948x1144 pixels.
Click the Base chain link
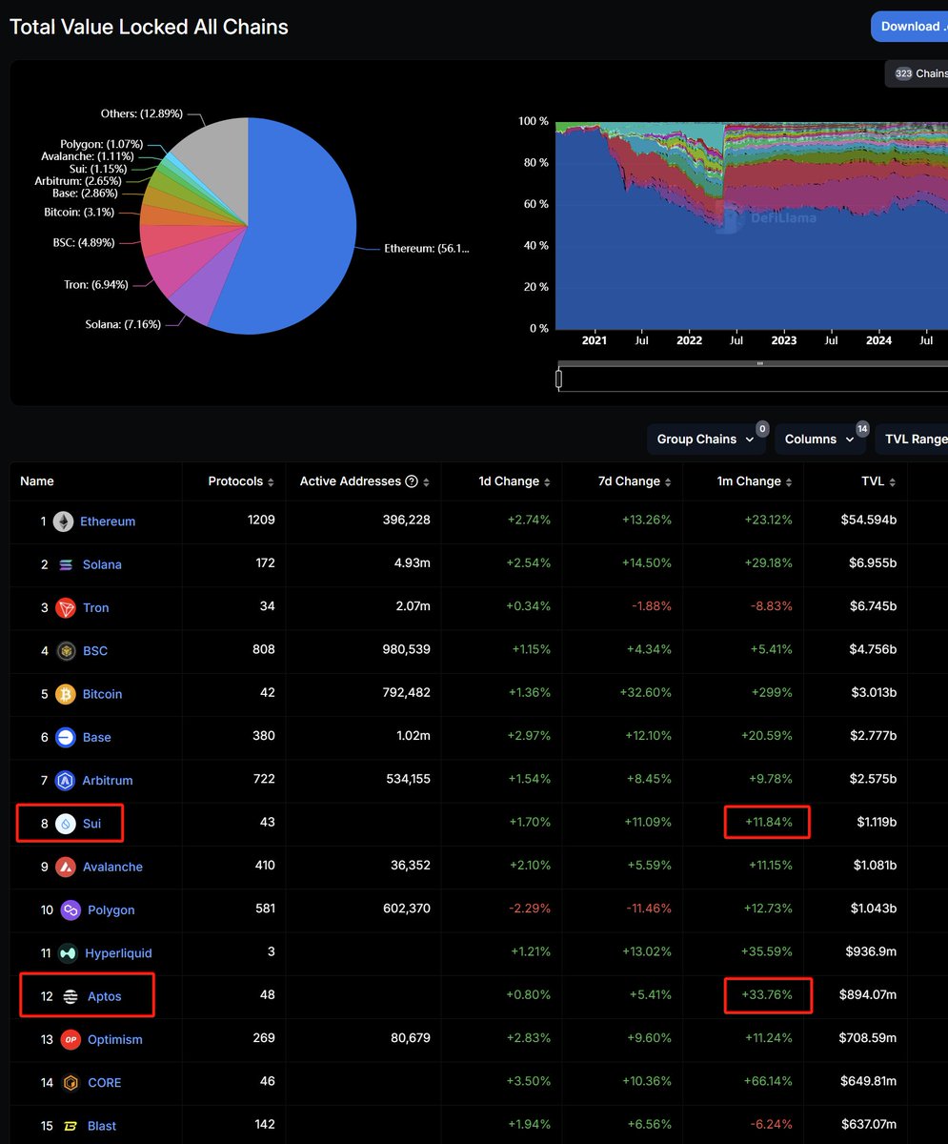[97, 737]
